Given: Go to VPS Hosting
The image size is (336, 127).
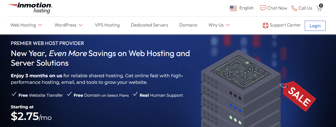Looking at the screenshot, I should [x=107, y=25].
